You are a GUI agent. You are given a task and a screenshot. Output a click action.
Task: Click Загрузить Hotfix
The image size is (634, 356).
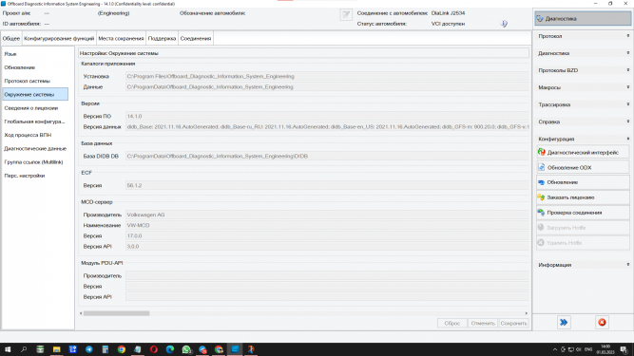click(583, 228)
